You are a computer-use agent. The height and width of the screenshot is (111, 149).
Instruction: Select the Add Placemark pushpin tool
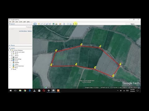point(39,24)
